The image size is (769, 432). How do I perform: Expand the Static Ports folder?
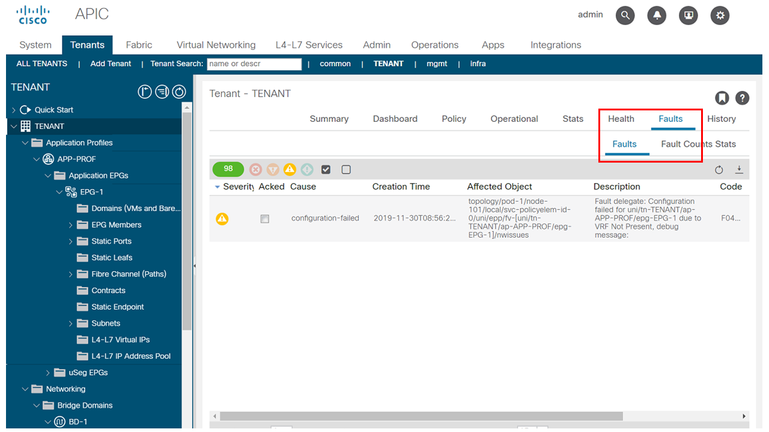70,241
